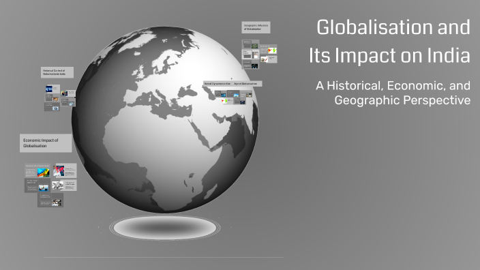Open Economic Impact slide with red world map image
Image resolution: width=480 pixels, height=270 pixels.
pyautogui.click(x=65, y=171)
